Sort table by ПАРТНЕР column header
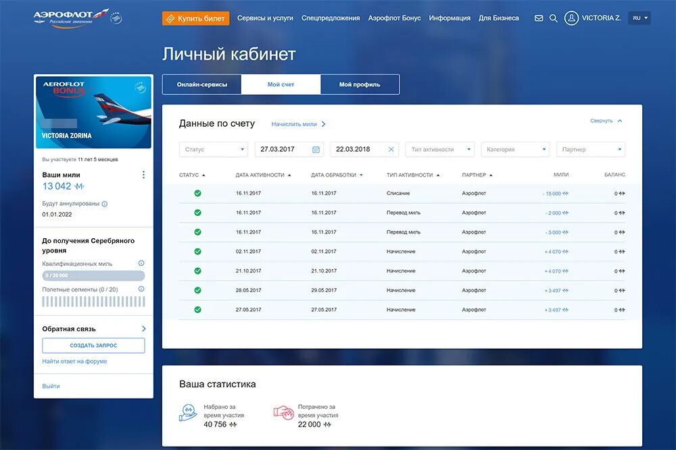The image size is (676, 450). pyautogui.click(x=477, y=175)
